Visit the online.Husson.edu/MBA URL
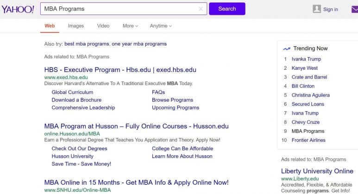This screenshot has width=358, height=194. pyautogui.click(x=72, y=134)
